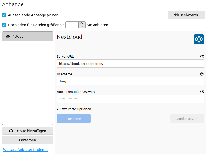Viewport: 208px width, 158px height.
Task: Click the App-Token password field
Action: coord(130,99)
